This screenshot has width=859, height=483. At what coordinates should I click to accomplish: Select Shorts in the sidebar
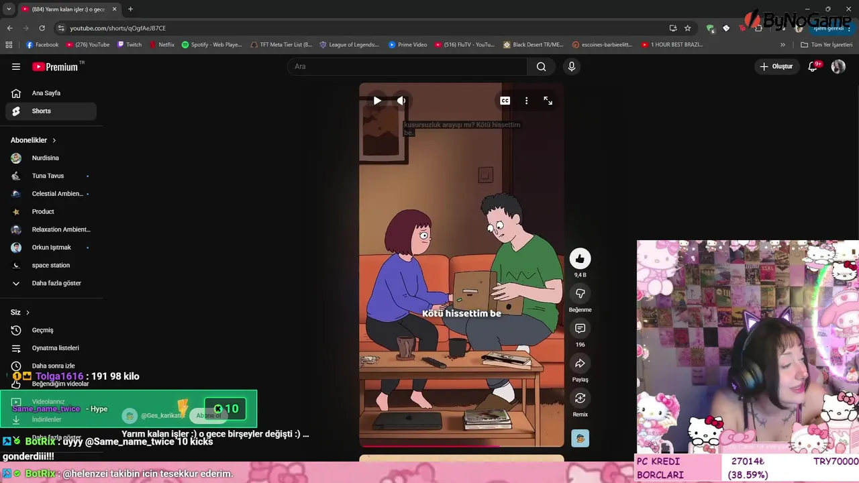(51, 111)
